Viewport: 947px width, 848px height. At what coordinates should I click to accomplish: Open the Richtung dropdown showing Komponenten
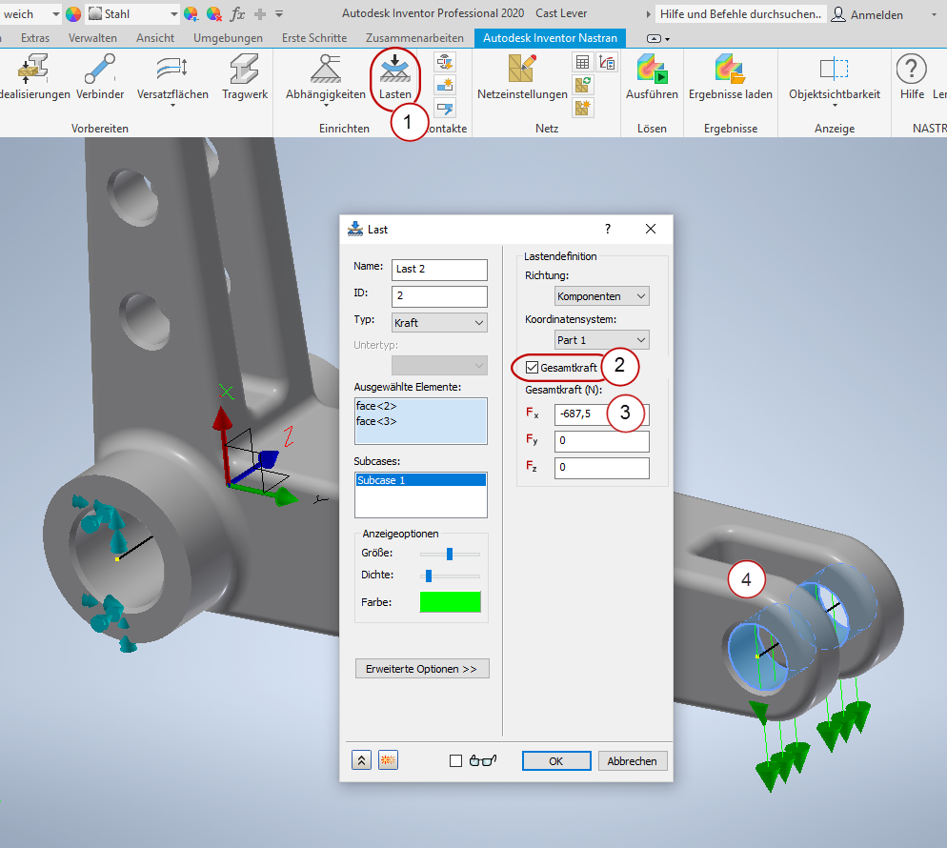coord(601,296)
